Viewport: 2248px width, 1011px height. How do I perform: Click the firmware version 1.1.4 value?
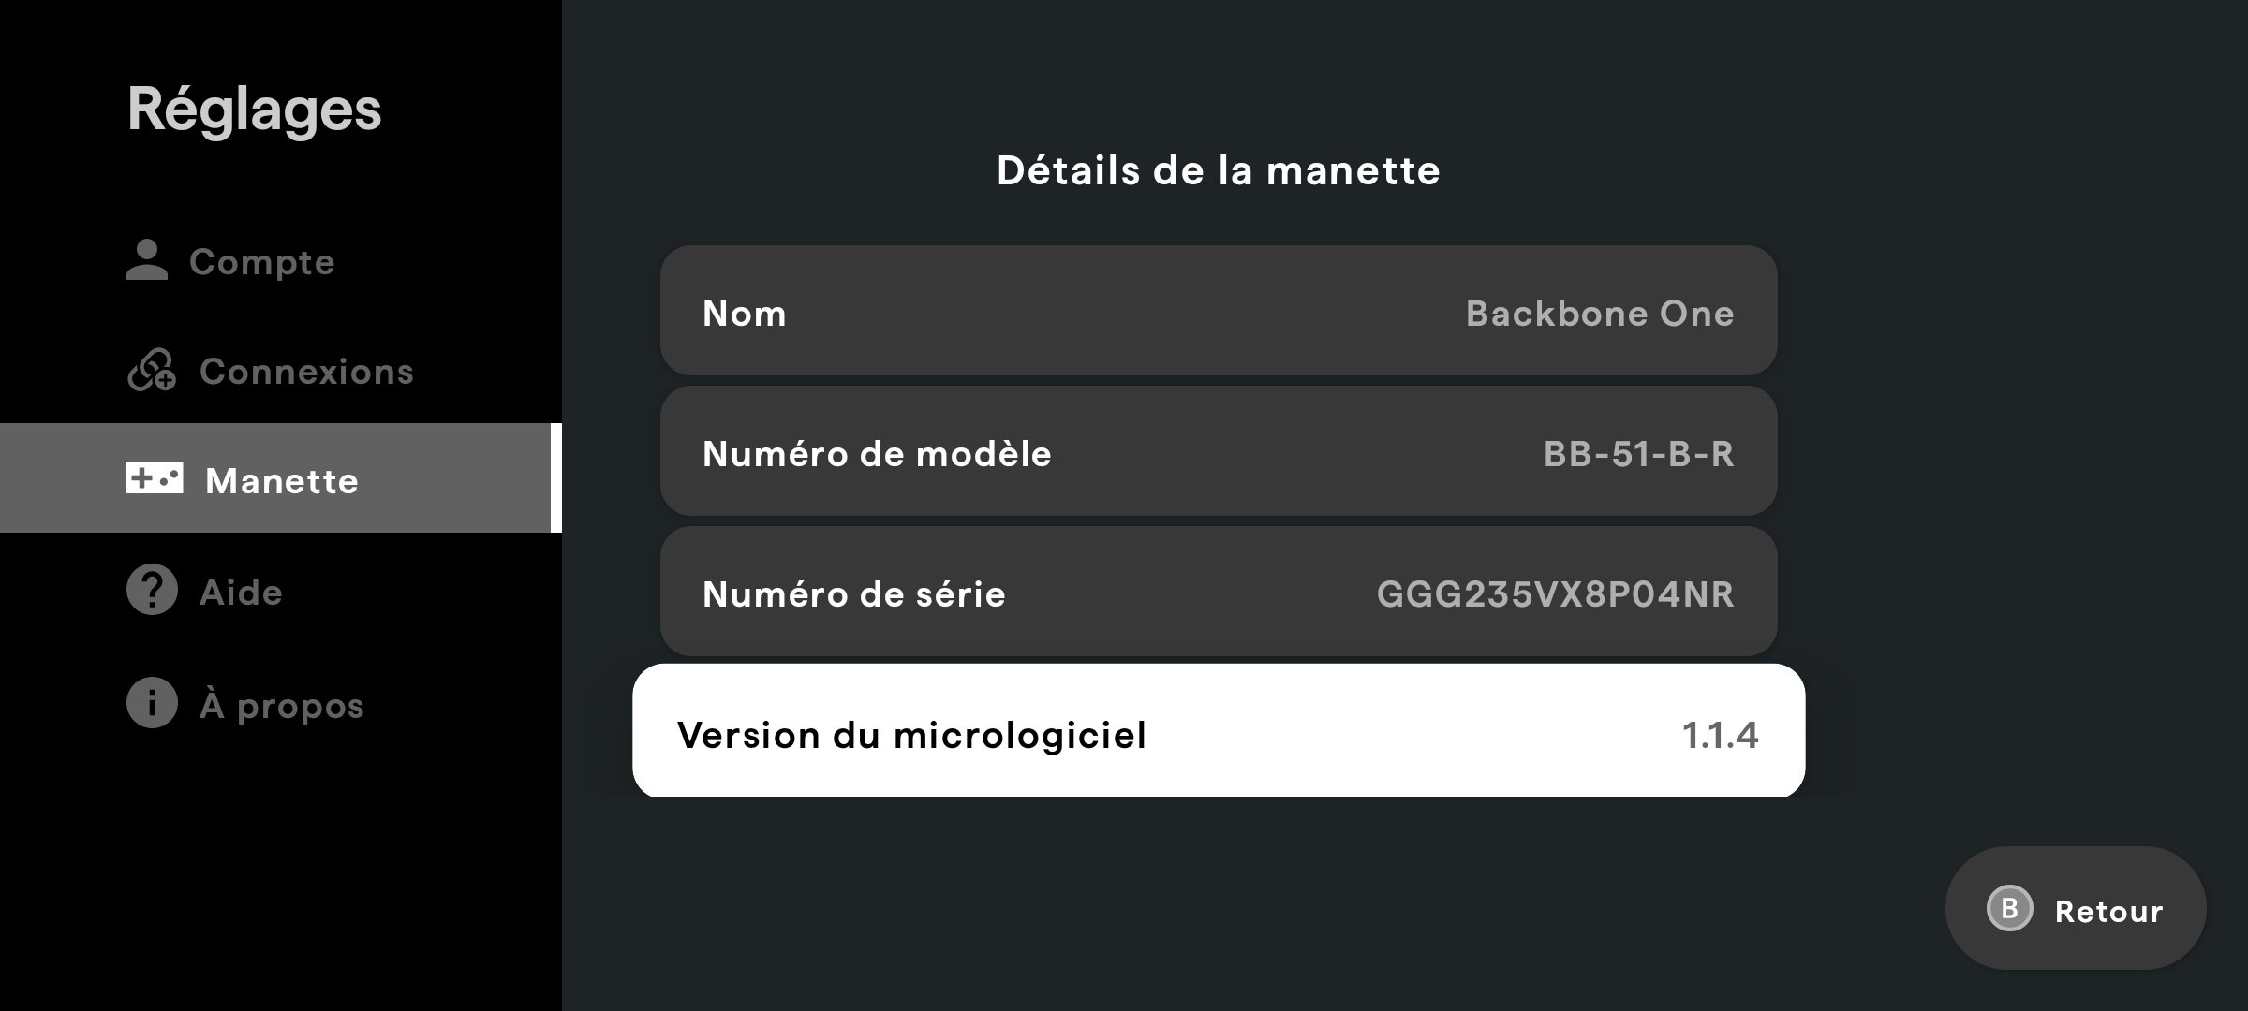1721,735
